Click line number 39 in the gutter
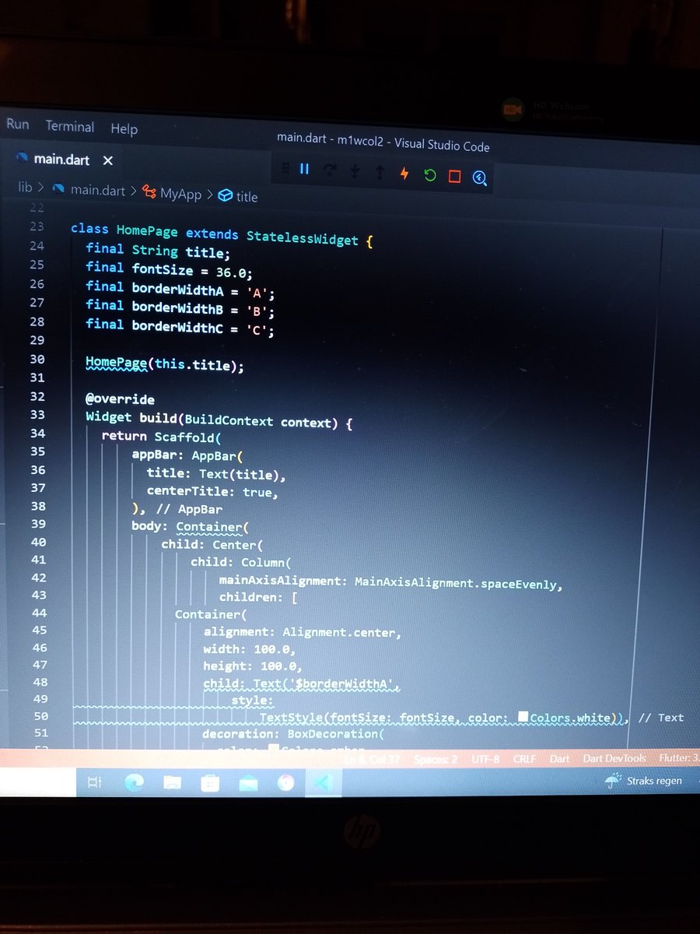This screenshot has width=700, height=934. click(x=37, y=524)
